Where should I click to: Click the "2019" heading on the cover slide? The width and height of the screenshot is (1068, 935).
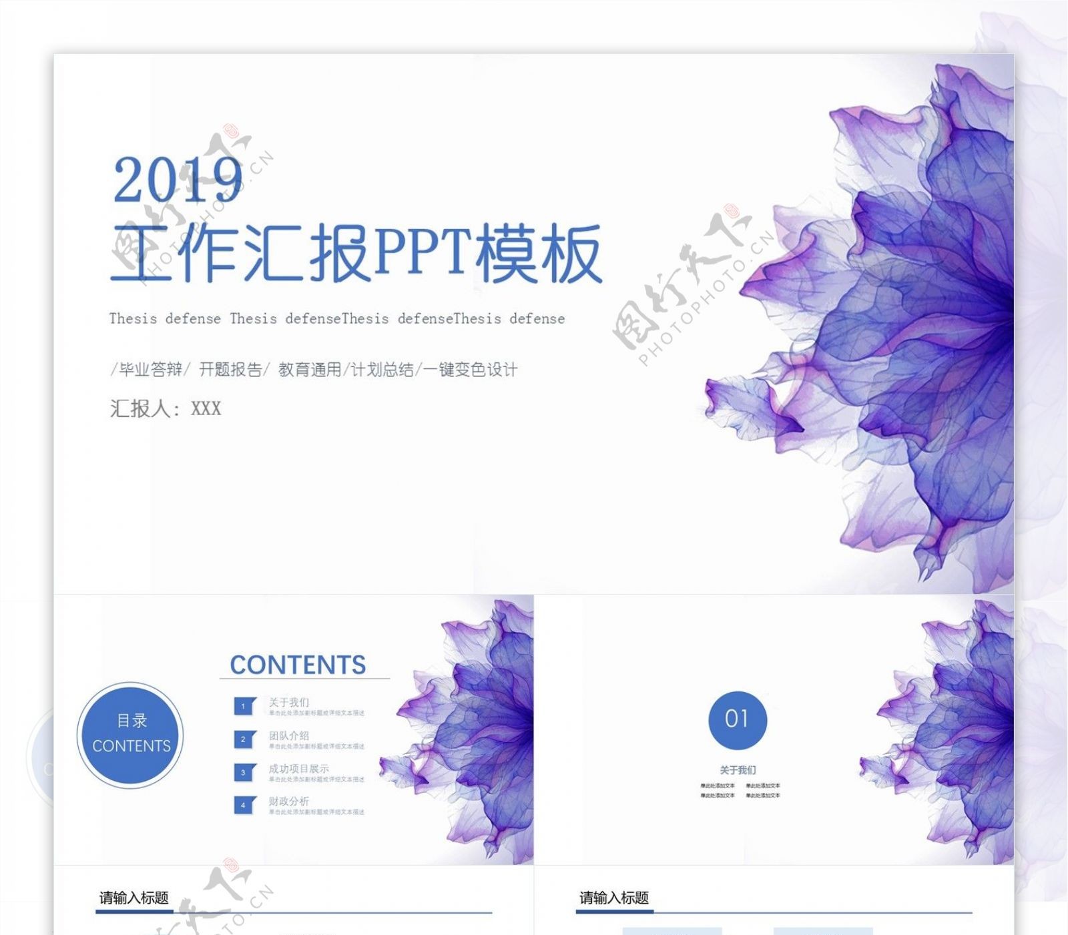pyautogui.click(x=178, y=179)
